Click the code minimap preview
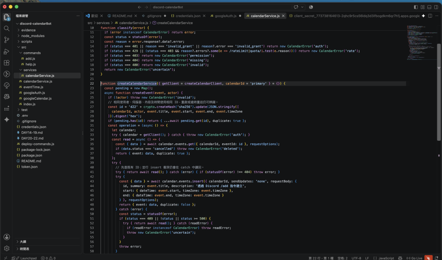Image resolution: width=442 pixels, height=260 pixels. pos(421,42)
